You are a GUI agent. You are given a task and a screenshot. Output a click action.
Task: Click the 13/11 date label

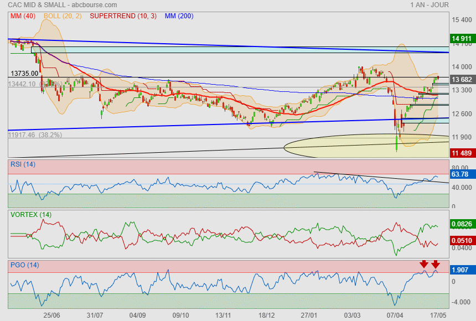(x=224, y=315)
